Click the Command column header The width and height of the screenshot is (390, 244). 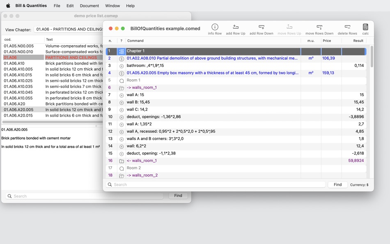(x=213, y=41)
